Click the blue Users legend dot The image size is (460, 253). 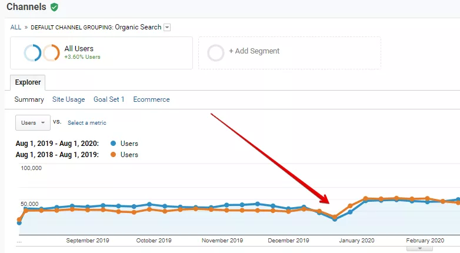pyautogui.click(x=114, y=143)
